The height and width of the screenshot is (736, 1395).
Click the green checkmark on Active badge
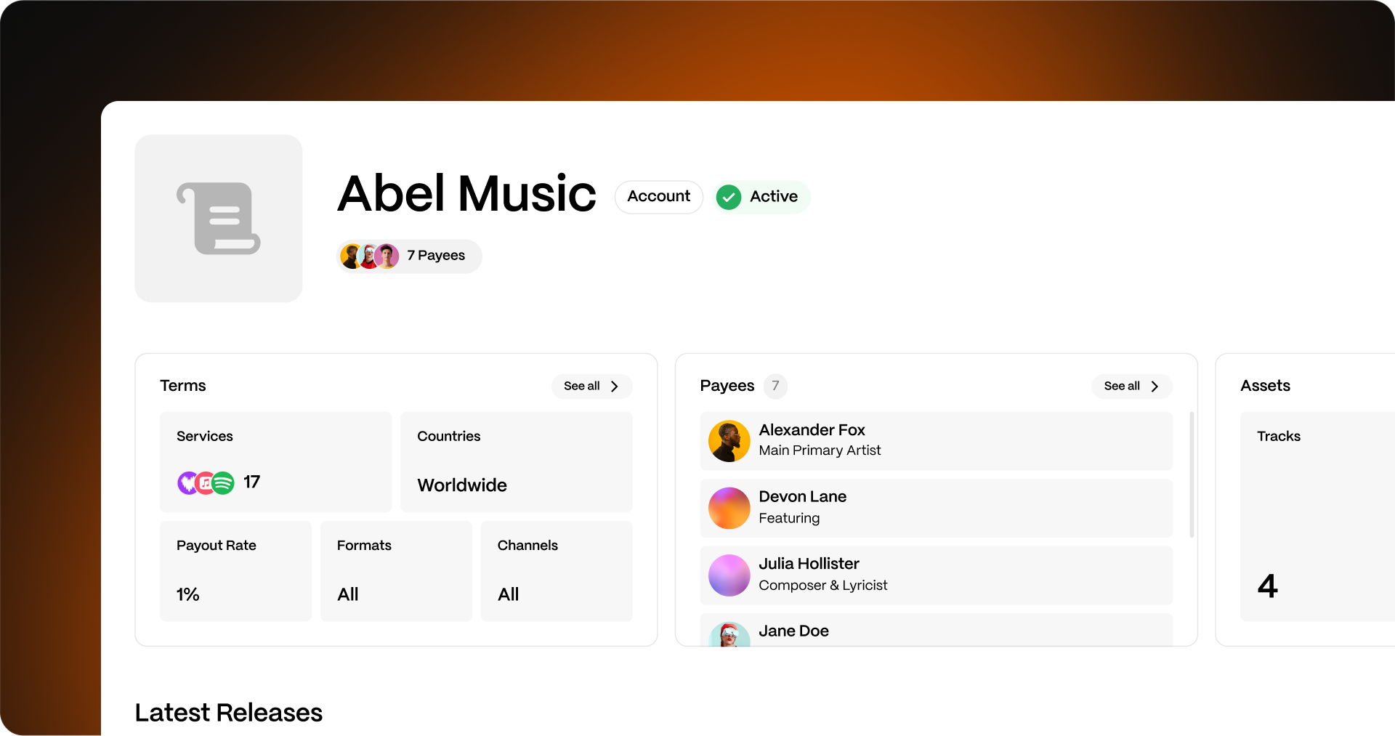tap(728, 197)
